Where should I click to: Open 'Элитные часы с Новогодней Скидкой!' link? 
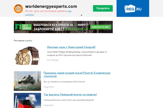(71, 47)
